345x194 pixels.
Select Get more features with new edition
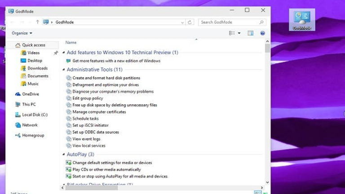point(113,61)
